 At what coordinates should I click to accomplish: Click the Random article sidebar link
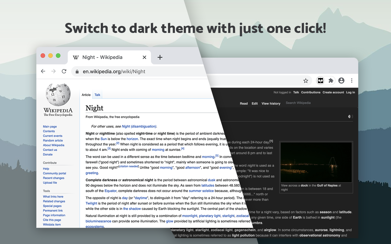[x=53, y=141]
